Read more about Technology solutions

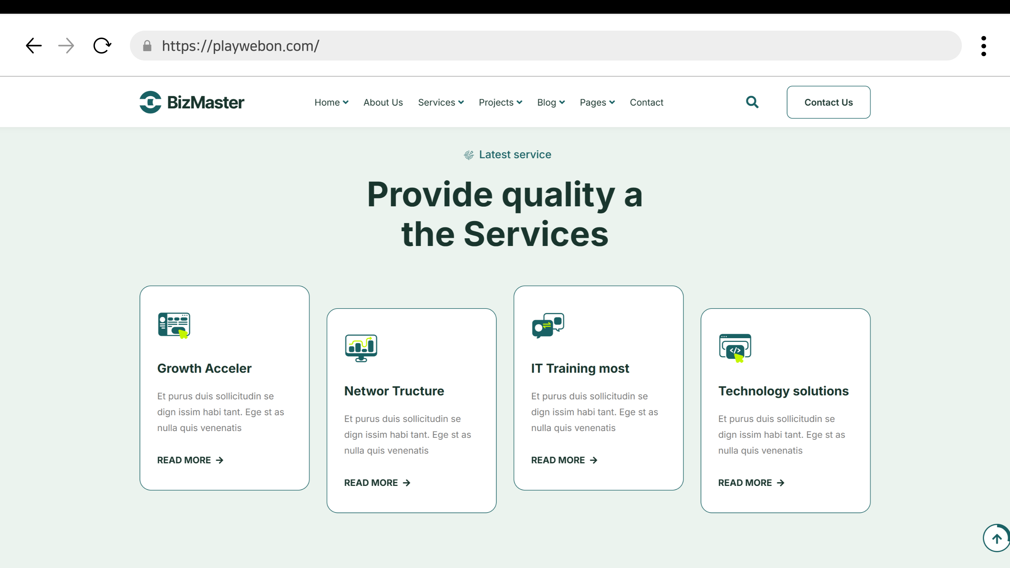751,483
